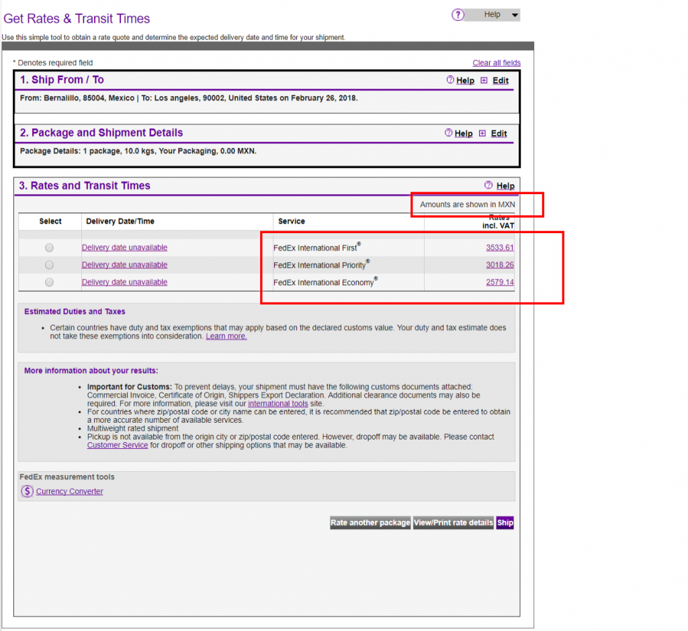Click help question icon in Rates and Transit Times
The width and height of the screenshot is (688, 631).
coord(488,185)
